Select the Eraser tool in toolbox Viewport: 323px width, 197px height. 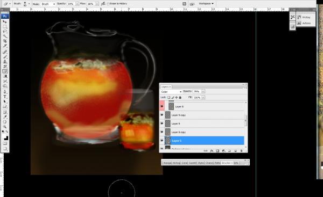tap(5, 71)
